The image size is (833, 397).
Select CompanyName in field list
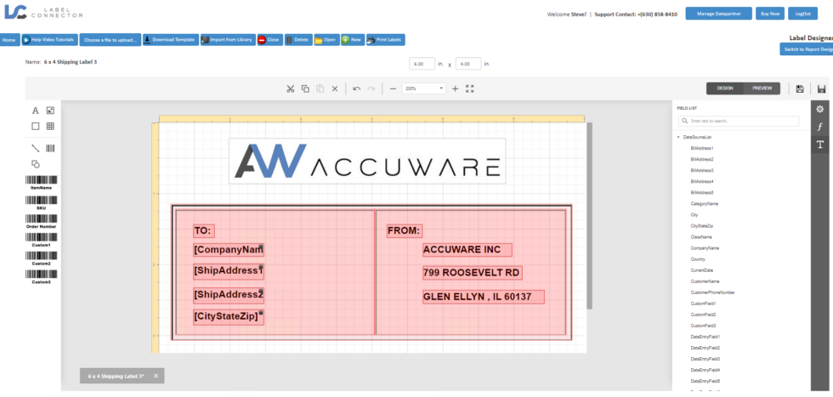(705, 248)
